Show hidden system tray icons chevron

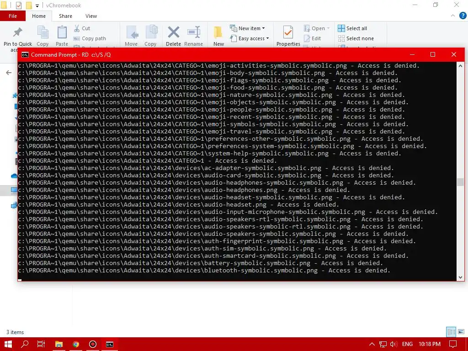372,344
